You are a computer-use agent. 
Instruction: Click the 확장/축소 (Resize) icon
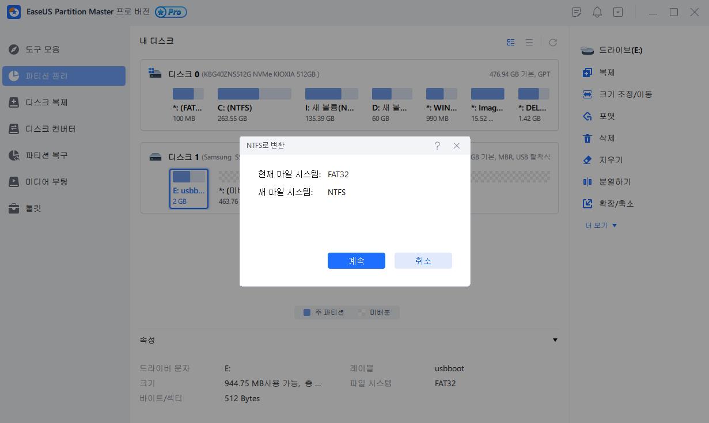click(x=587, y=203)
